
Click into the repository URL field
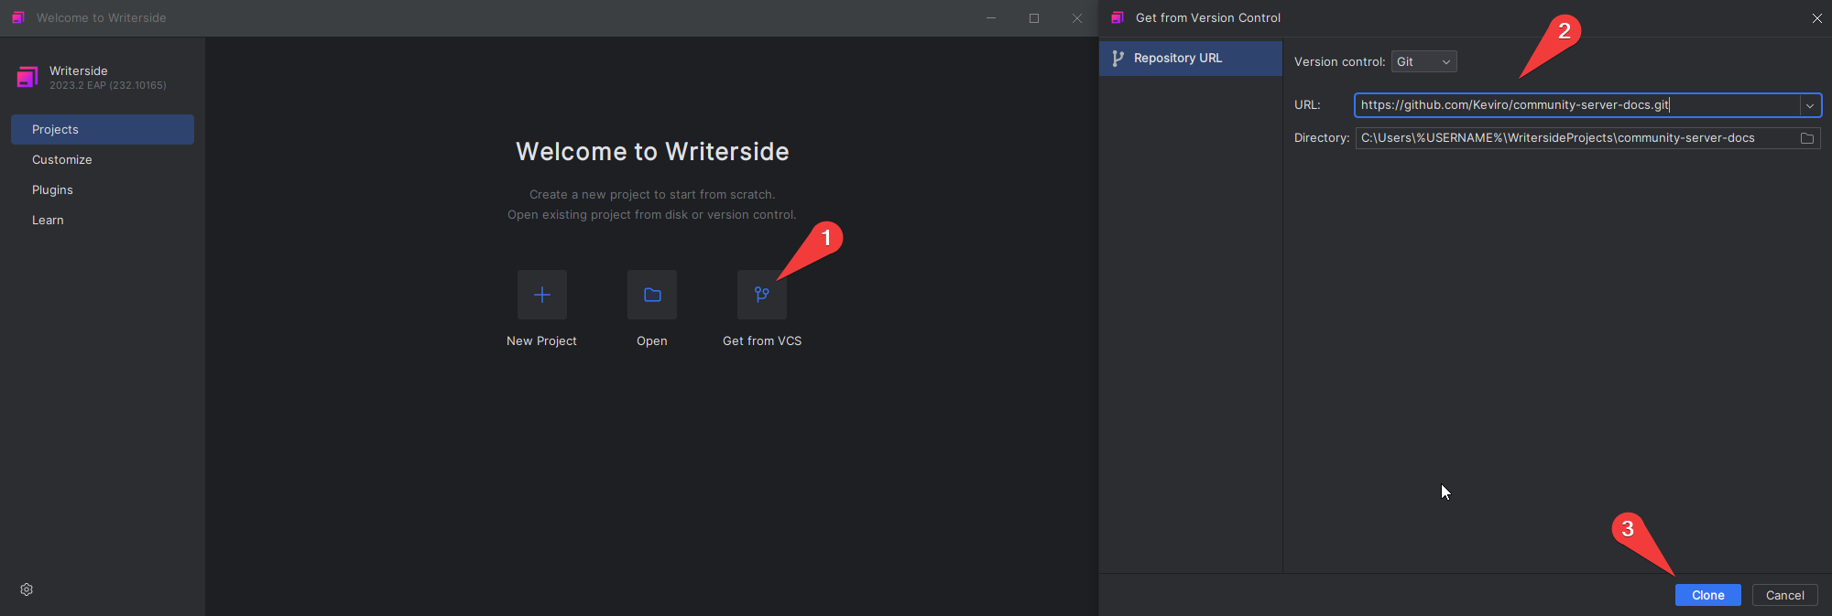(1577, 105)
